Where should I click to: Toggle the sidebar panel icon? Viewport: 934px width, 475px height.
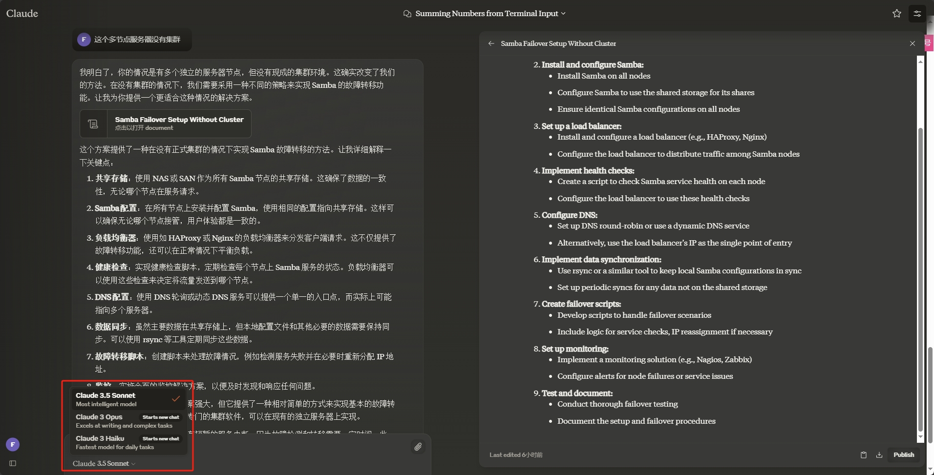click(13, 463)
